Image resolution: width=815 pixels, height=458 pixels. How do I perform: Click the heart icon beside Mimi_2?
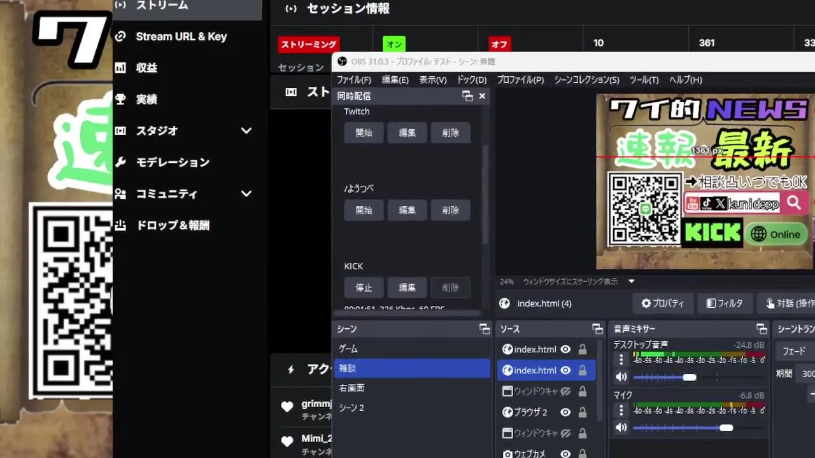pyautogui.click(x=287, y=441)
